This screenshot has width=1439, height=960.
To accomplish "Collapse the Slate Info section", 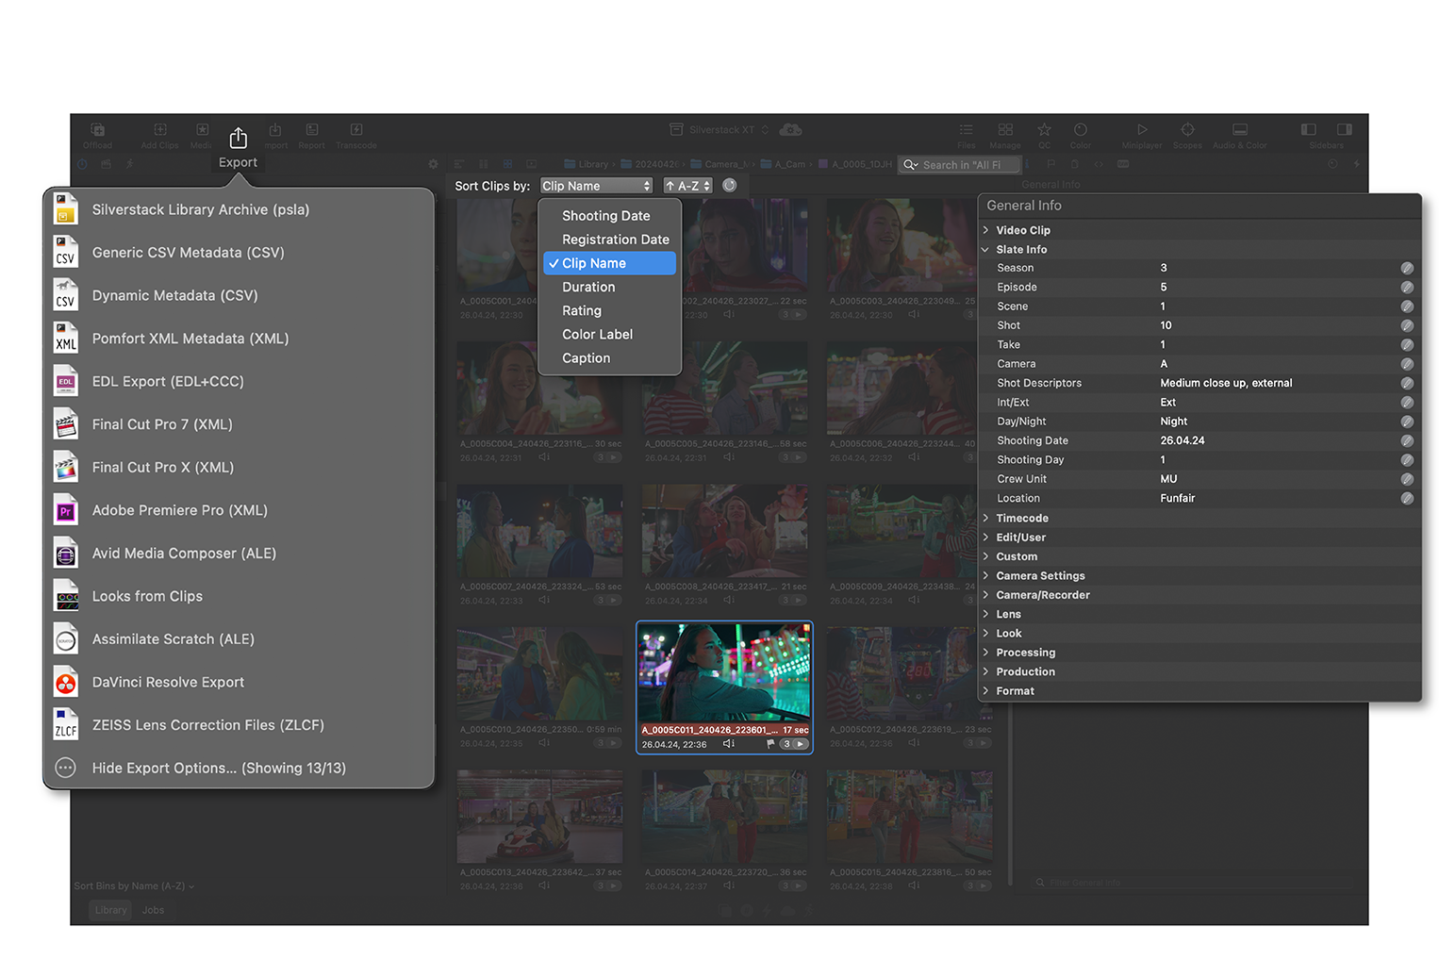I will [985, 250].
